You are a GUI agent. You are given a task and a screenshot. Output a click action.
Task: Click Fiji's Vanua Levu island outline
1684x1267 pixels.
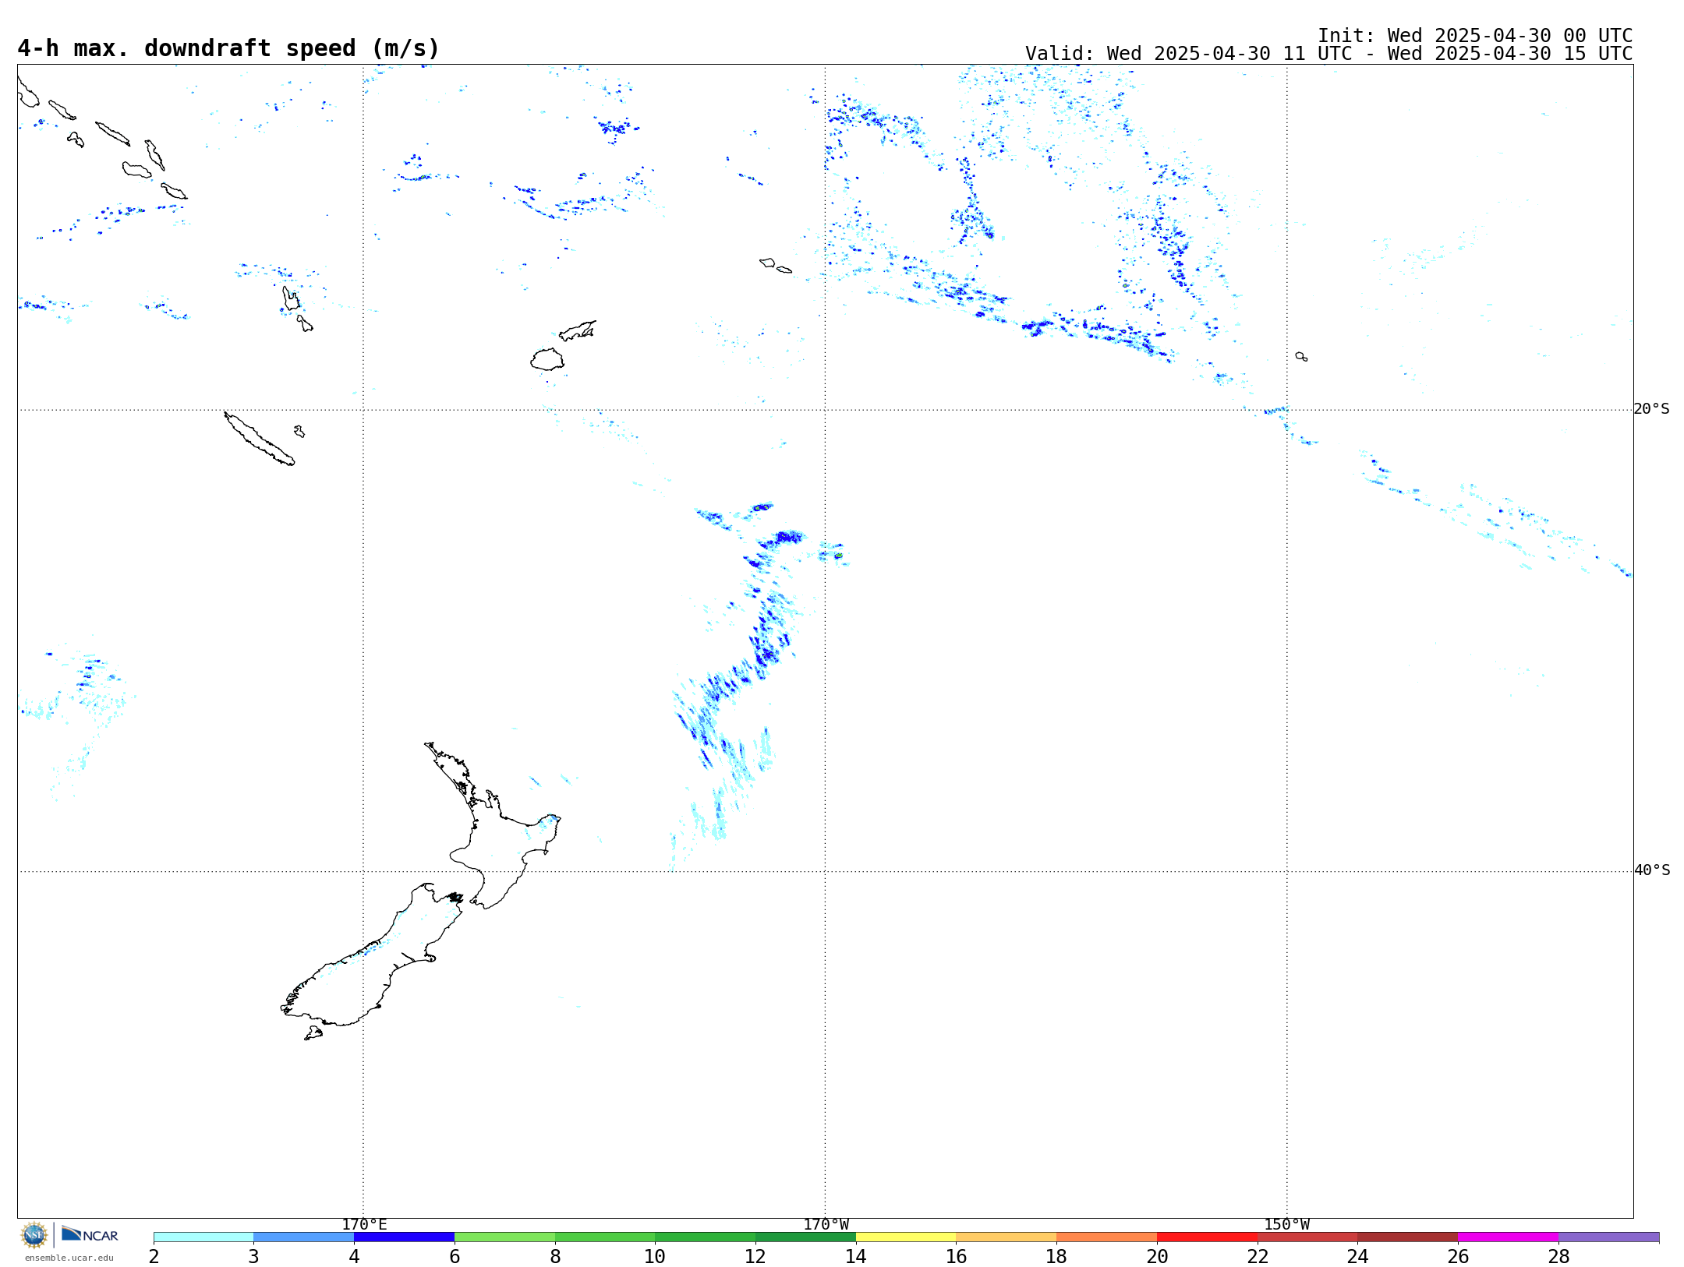578,330
